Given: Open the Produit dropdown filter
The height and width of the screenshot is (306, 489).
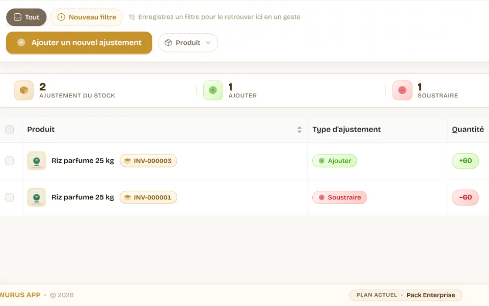Looking at the screenshot, I should tap(188, 43).
